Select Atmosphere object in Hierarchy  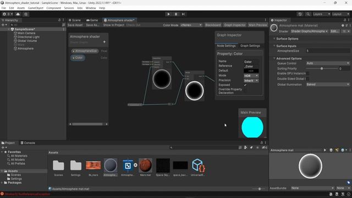[x=25, y=48]
